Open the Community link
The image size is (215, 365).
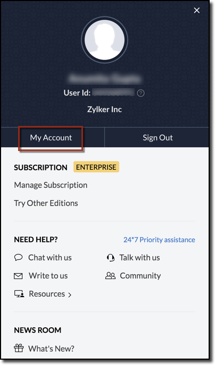point(140,275)
